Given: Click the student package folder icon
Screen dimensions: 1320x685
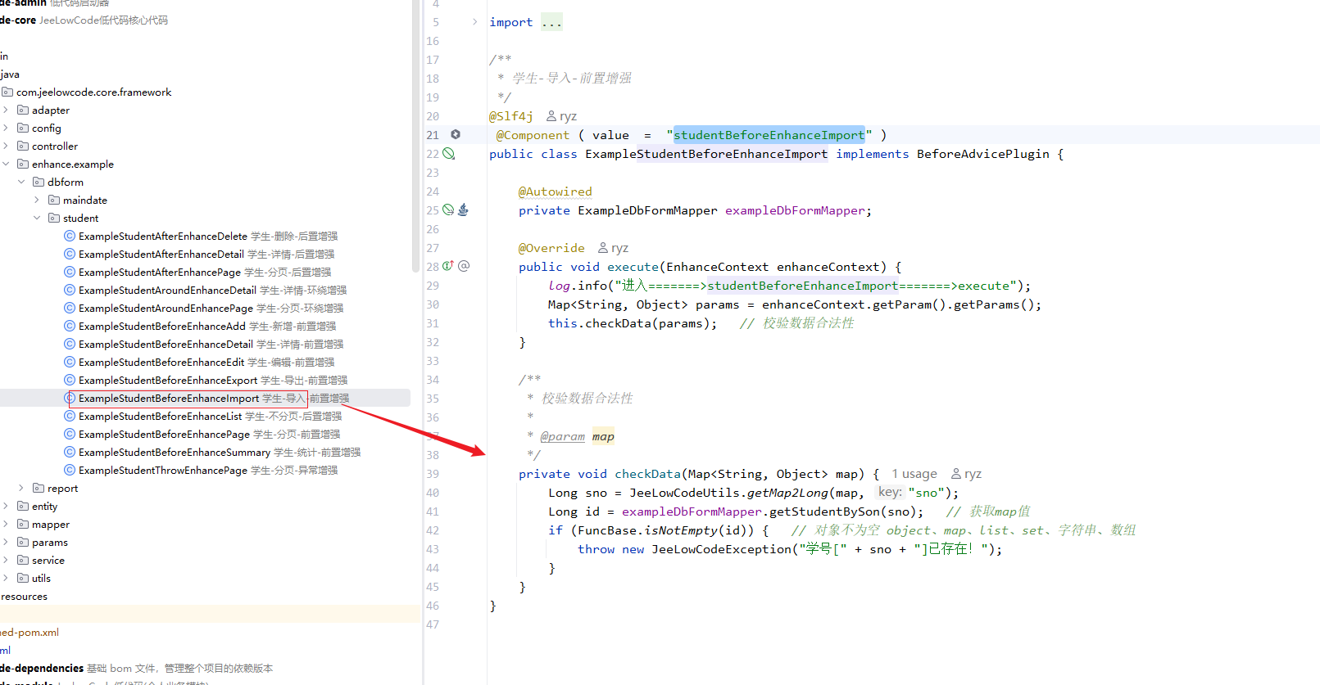Looking at the screenshot, I should pos(54,218).
